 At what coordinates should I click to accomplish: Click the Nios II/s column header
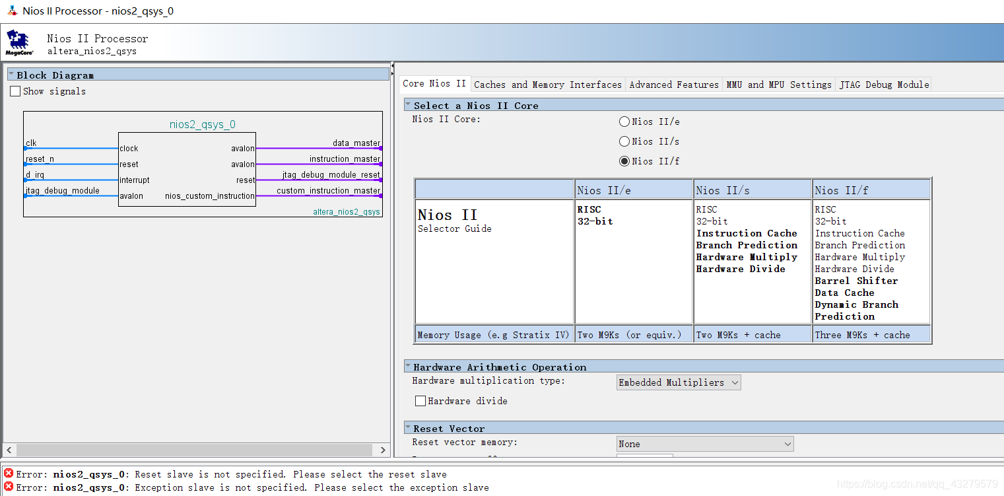point(753,190)
